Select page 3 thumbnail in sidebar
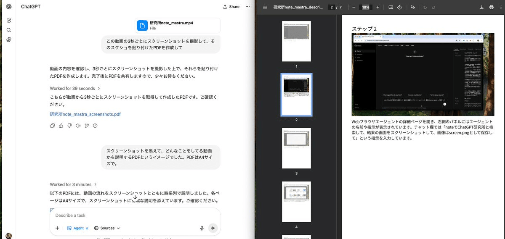Screen dimensions: 505x239 tap(296, 148)
